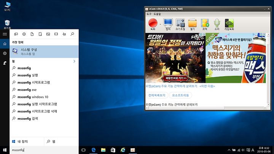
Task: Open the 시스템 구성 desktop app result
Action: [44, 51]
